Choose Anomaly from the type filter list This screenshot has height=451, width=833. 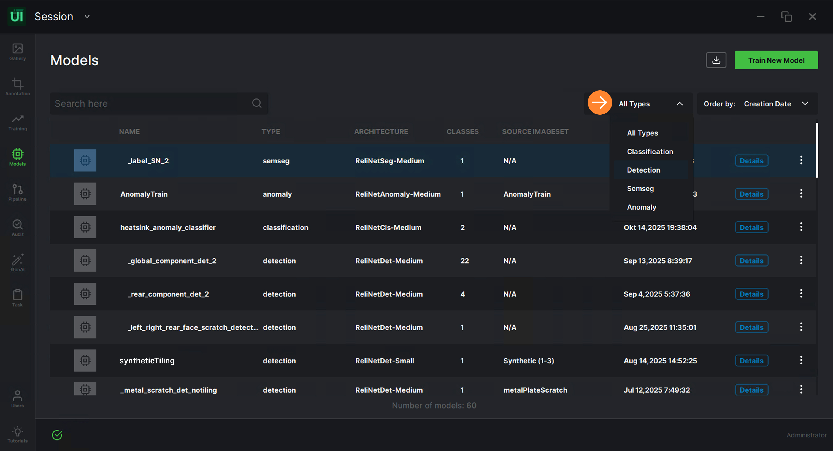(x=641, y=207)
